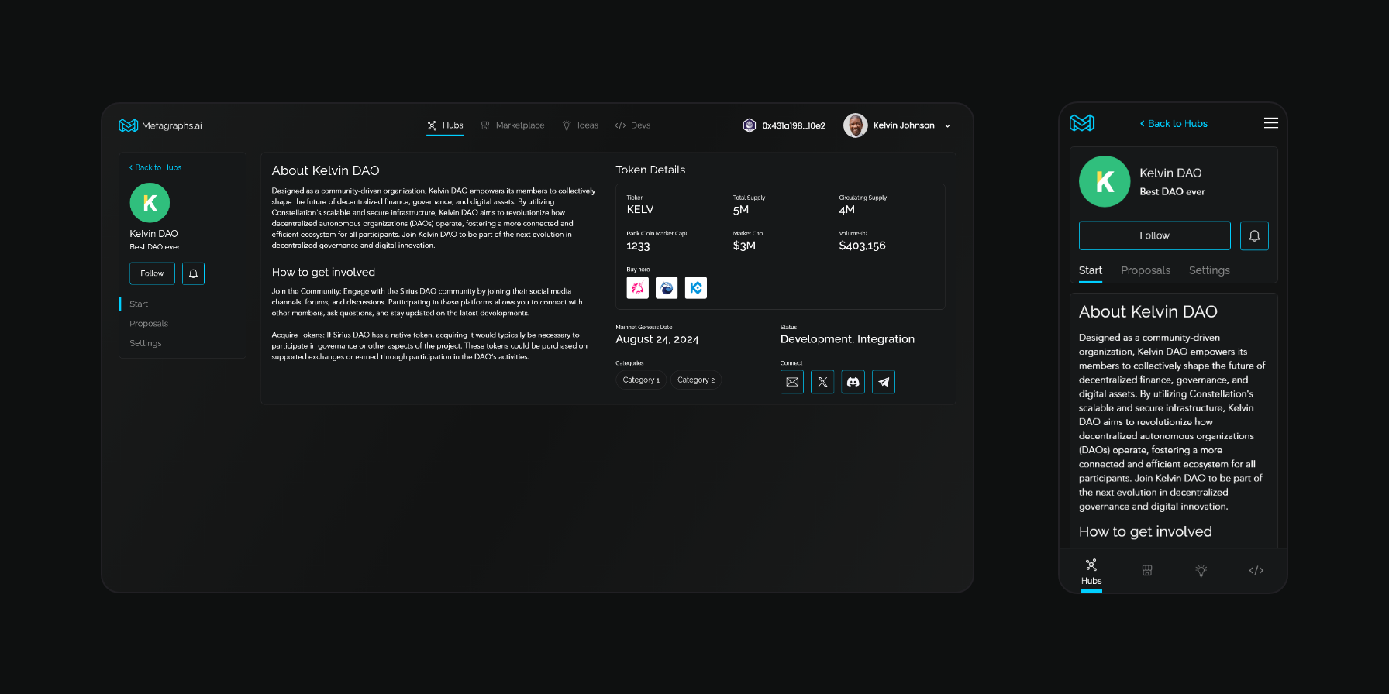Open the Discord link under Connect

point(853,382)
